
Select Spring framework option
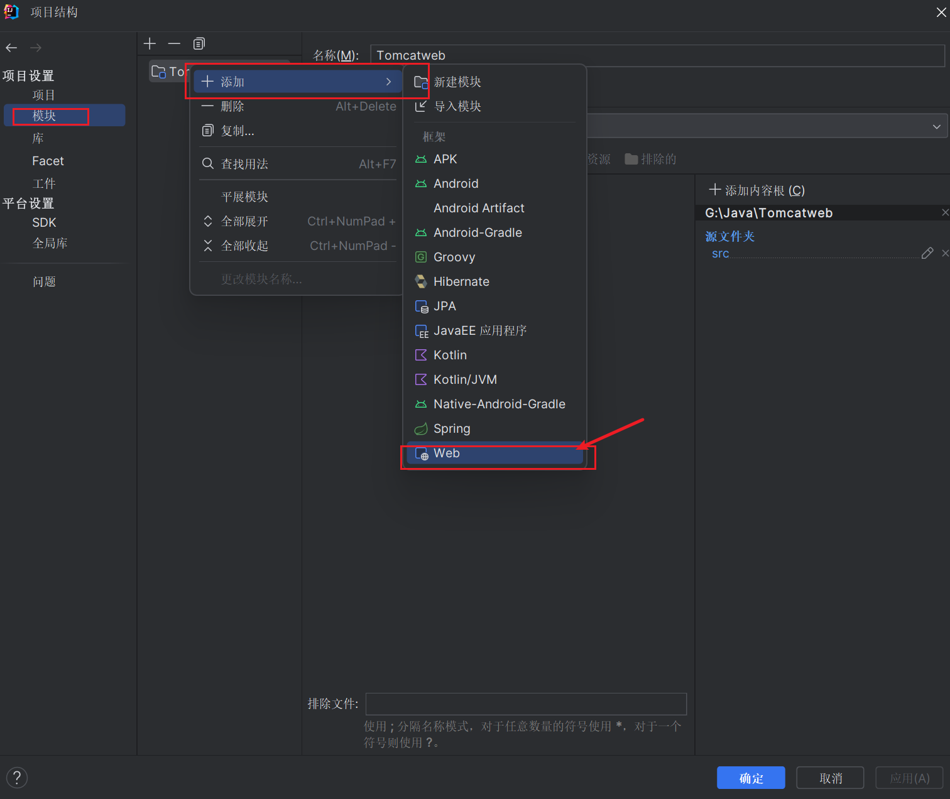(x=452, y=428)
